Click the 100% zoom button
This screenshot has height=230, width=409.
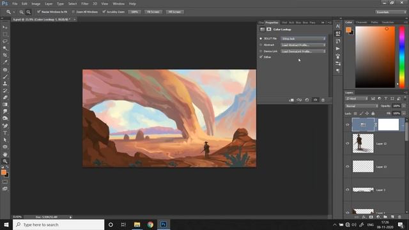[135, 12]
